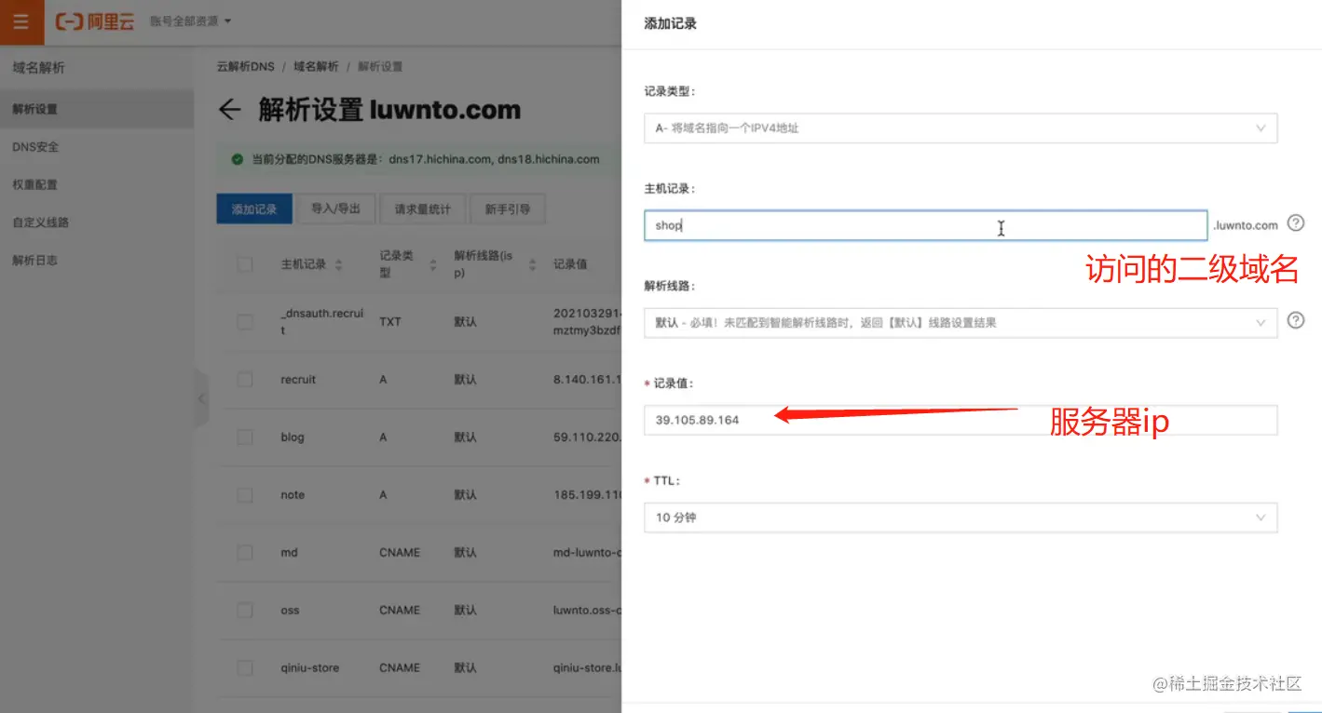This screenshot has width=1322, height=713.
Task: Click the note host record cell
Action: pyautogui.click(x=293, y=495)
